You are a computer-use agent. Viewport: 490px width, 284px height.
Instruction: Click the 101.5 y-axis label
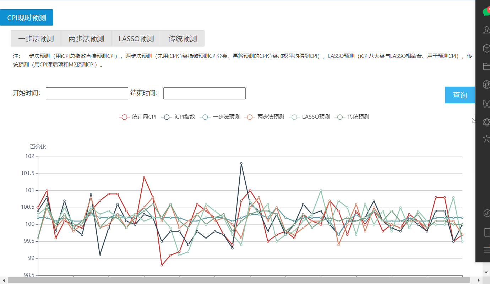tap(28, 173)
